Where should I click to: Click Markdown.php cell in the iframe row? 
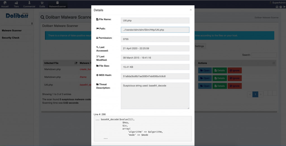click(52, 77)
